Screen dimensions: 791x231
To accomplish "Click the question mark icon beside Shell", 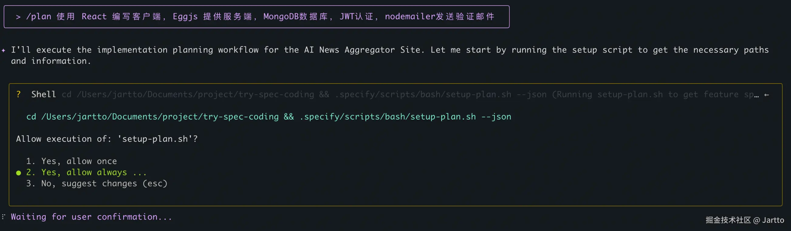I will click(x=19, y=94).
